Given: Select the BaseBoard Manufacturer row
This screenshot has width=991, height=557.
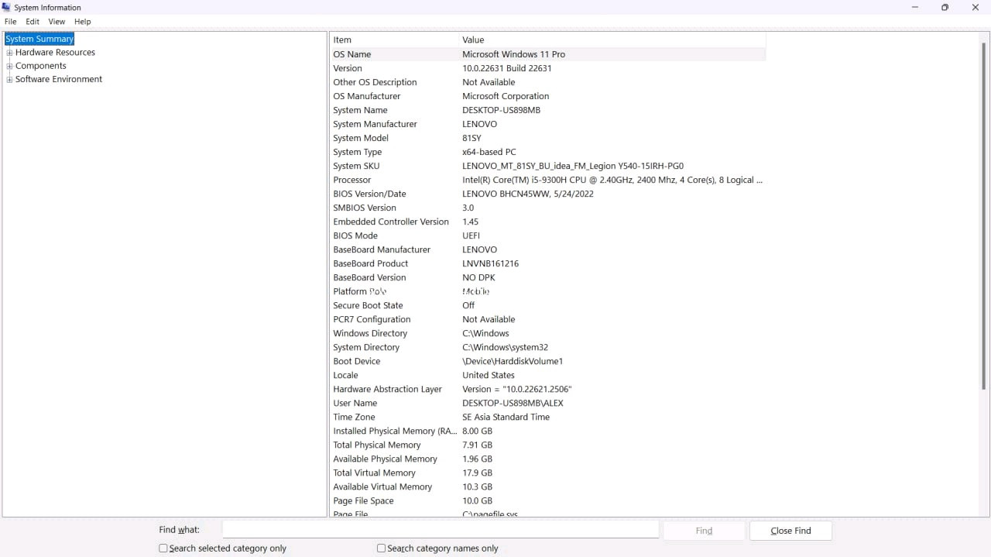Looking at the screenshot, I should (548, 249).
